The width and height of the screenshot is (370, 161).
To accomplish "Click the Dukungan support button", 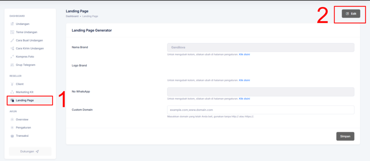I will (30, 151).
